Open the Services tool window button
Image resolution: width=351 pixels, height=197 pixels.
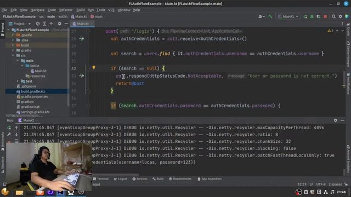tap(140, 179)
